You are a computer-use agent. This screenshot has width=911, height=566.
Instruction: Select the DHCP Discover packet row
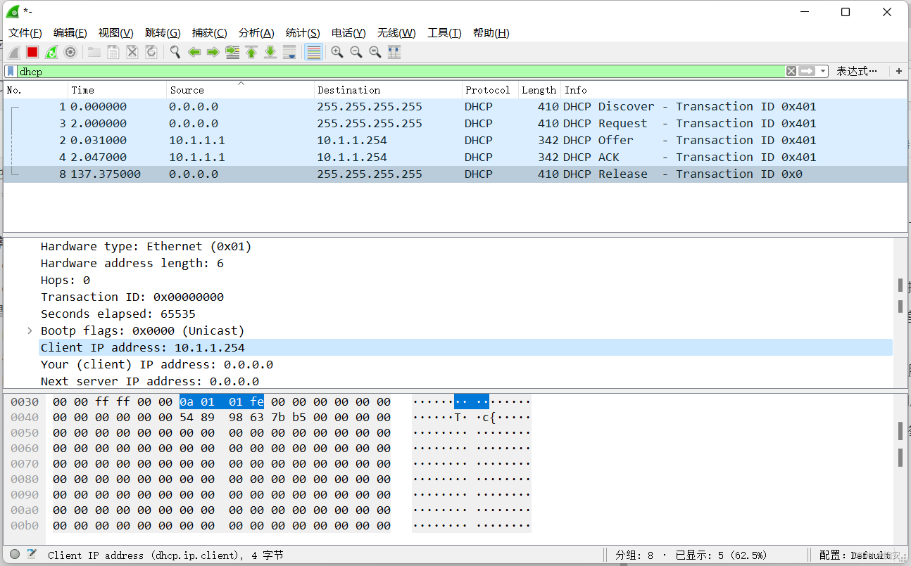(x=455, y=107)
